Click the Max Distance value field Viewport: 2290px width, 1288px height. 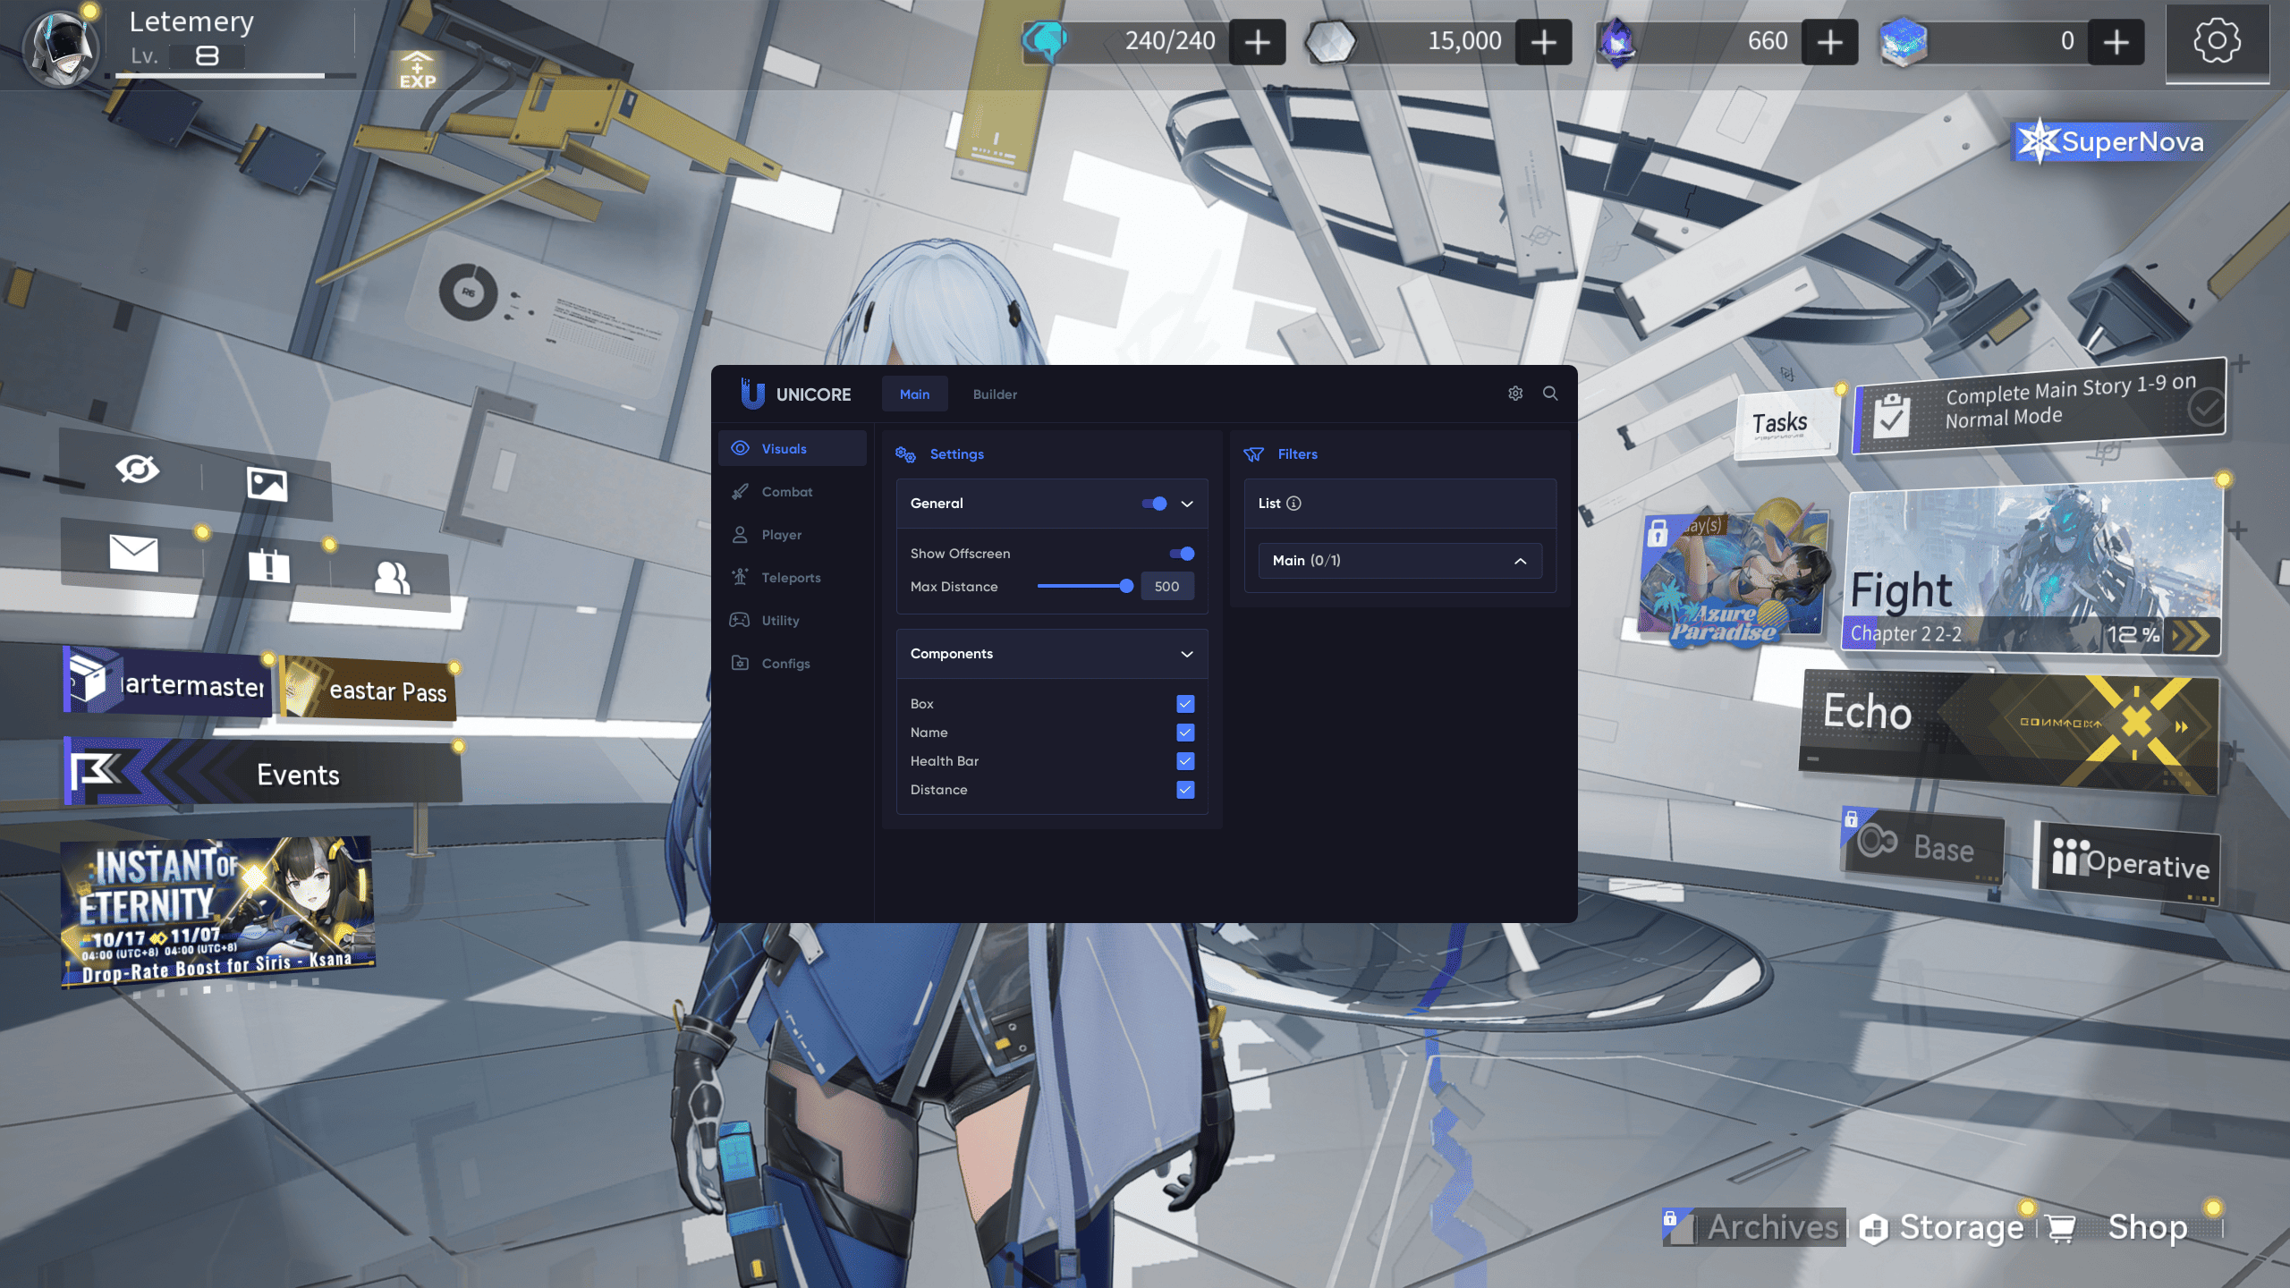(1166, 587)
